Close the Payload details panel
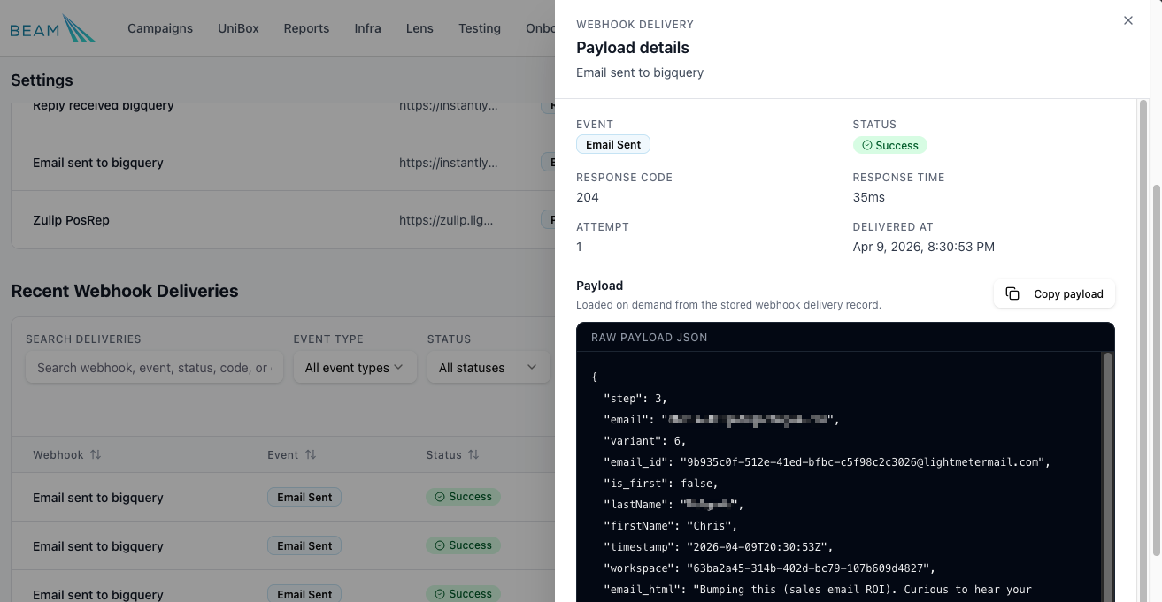The height and width of the screenshot is (602, 1162). pyautogui.click(x=1127, y=20)
